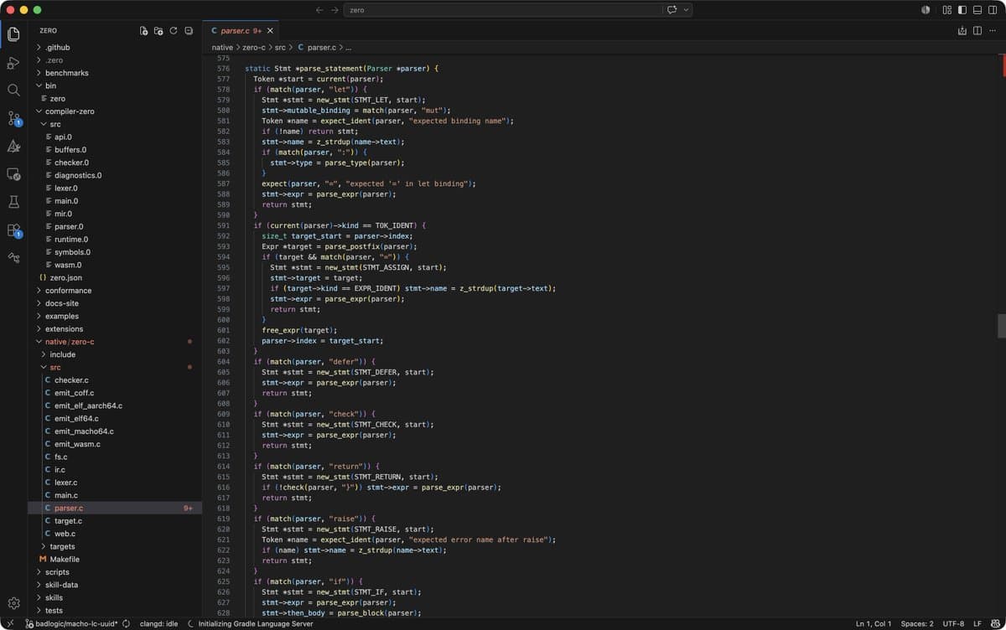Open the Manage gear icon
The height and width of the screenshot is (630, 1006).
[13, 603]
